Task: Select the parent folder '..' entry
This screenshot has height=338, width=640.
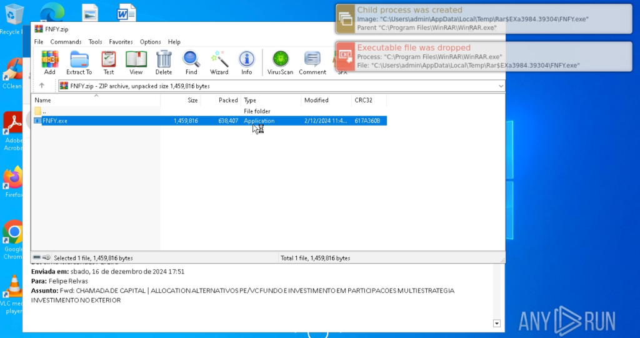Action: 44,111
